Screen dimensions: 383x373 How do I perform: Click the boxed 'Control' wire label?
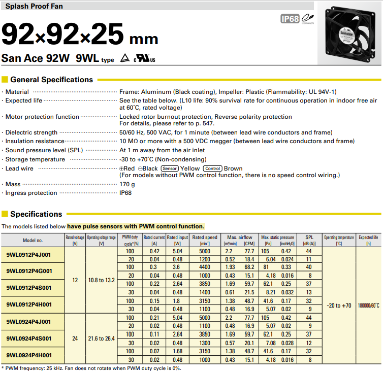pos(212,168)
